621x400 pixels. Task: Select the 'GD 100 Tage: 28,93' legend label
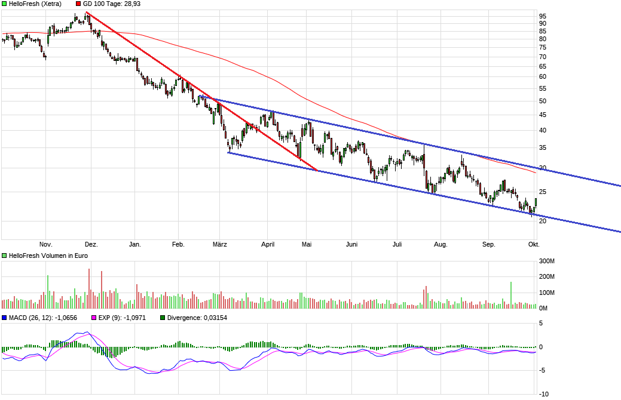[112, 4]
